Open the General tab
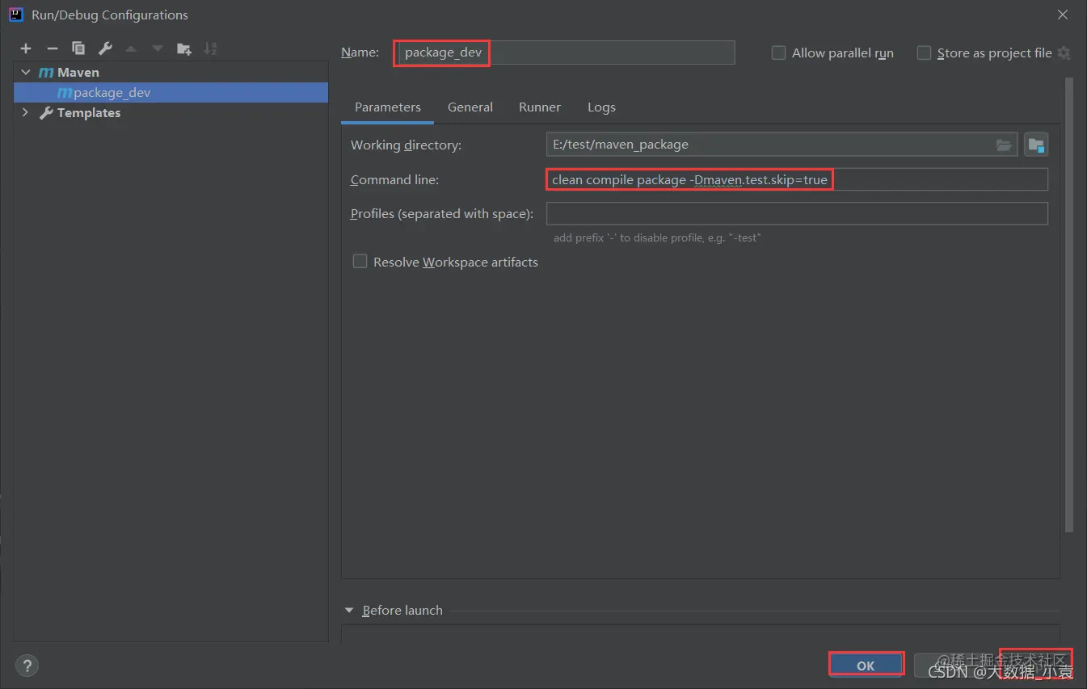The image size is (1087, 689). point(470,107)
